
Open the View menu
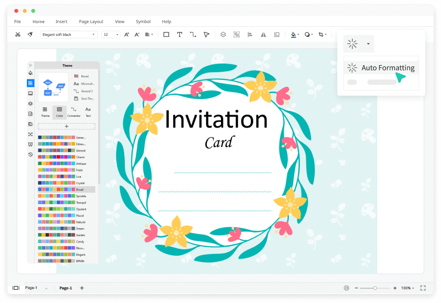tap(119, 22)
